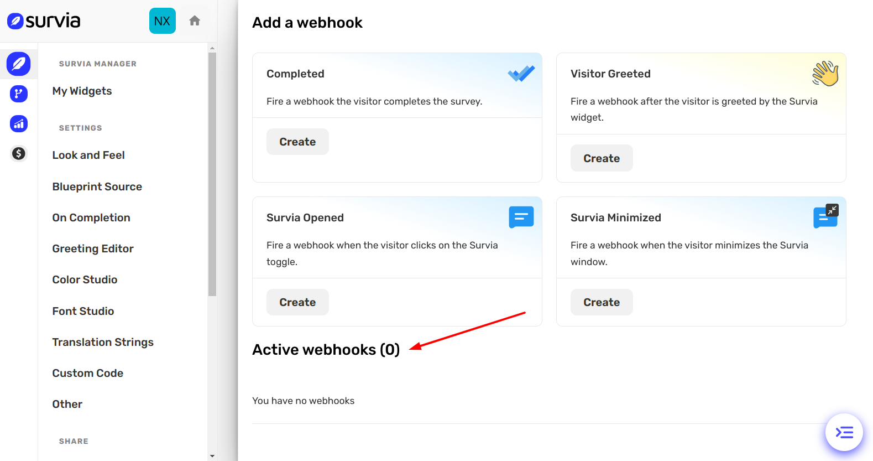Open My Widgets
Screen dimensions: 873x461
click(x=82, y=91)
